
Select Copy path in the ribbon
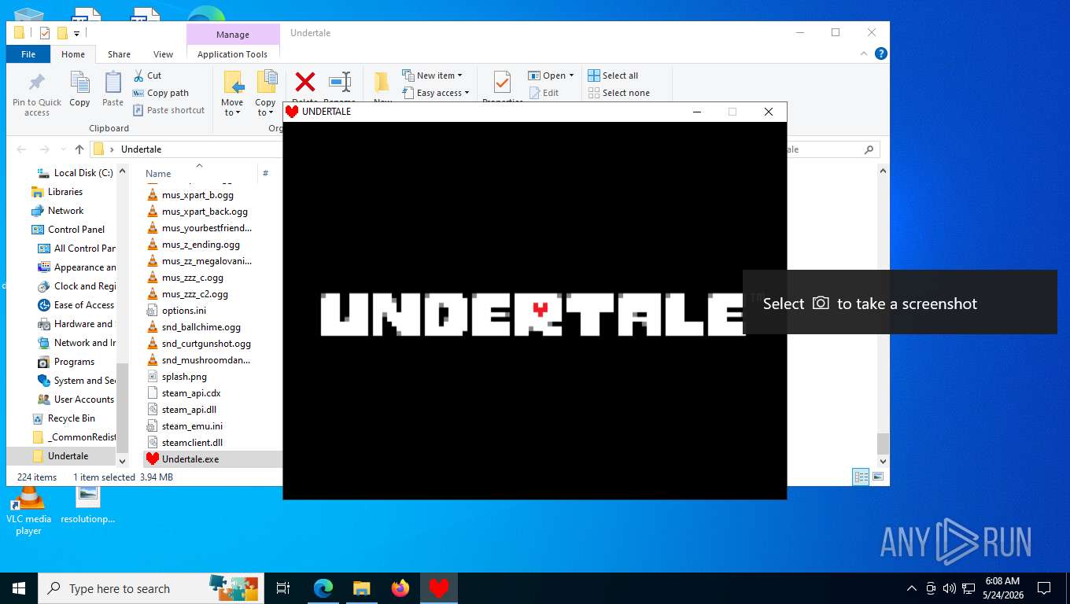(160, 93)
